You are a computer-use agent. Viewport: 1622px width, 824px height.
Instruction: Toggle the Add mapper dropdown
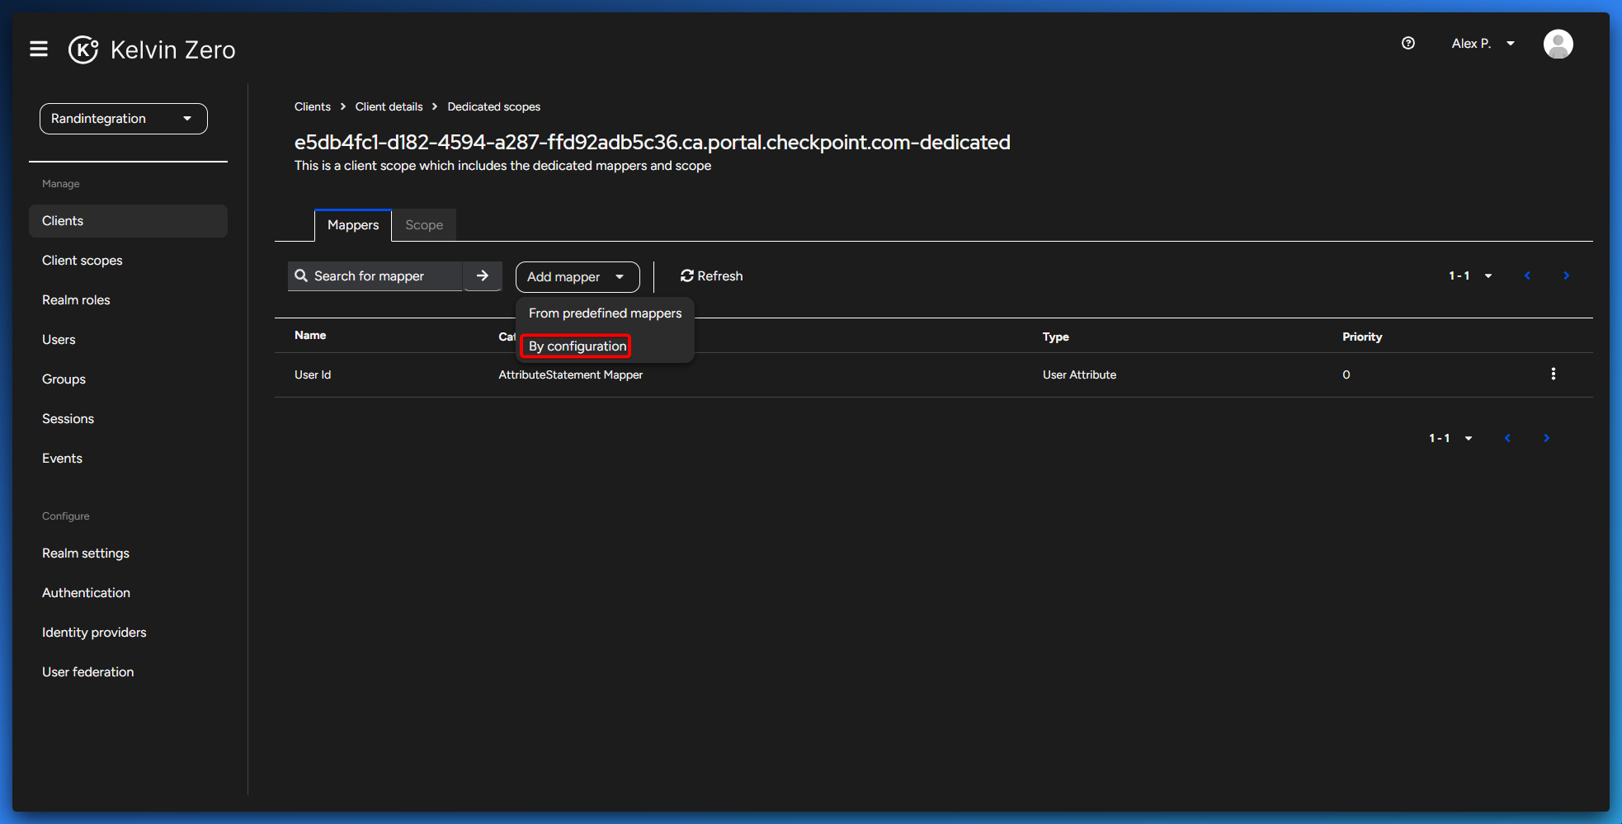tap(578, 277)
